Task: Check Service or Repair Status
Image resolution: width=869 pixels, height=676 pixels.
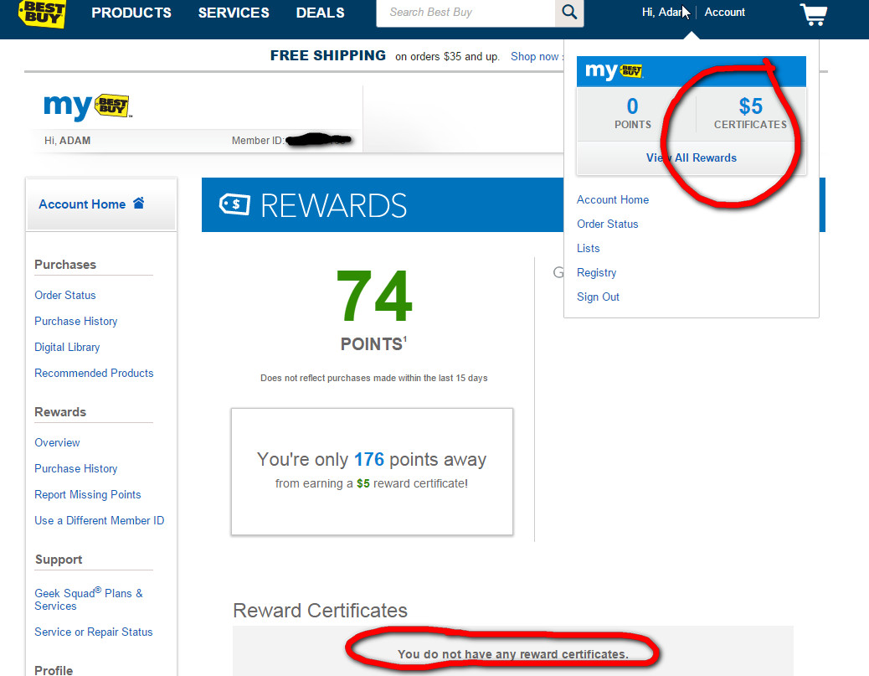Action: [x=93, y=632]
